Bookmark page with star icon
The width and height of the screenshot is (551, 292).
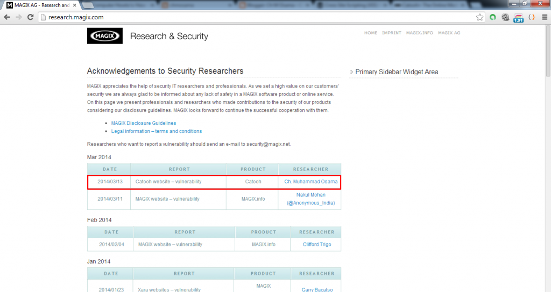coord(479,17)
